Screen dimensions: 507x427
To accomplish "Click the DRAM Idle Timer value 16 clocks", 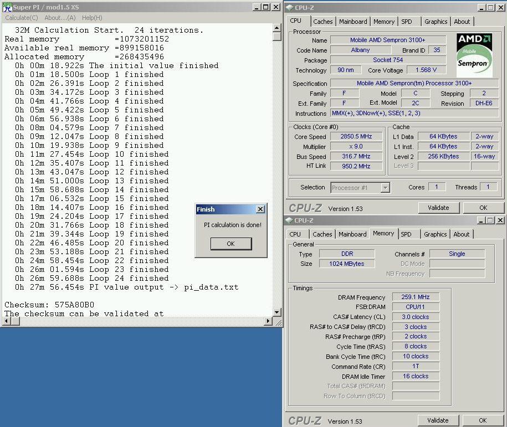I will click(416, 376).
